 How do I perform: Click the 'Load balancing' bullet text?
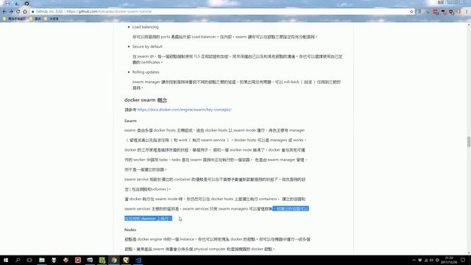(146, 27)
